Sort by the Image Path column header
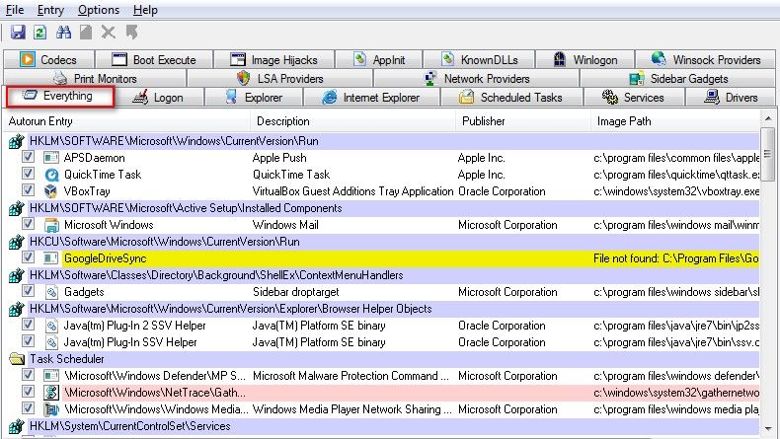 click(675, 121)
